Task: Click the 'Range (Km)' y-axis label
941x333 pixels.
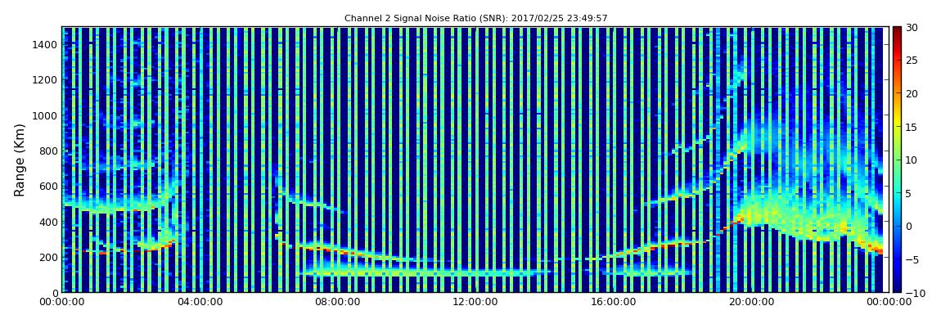Action: 20,160
